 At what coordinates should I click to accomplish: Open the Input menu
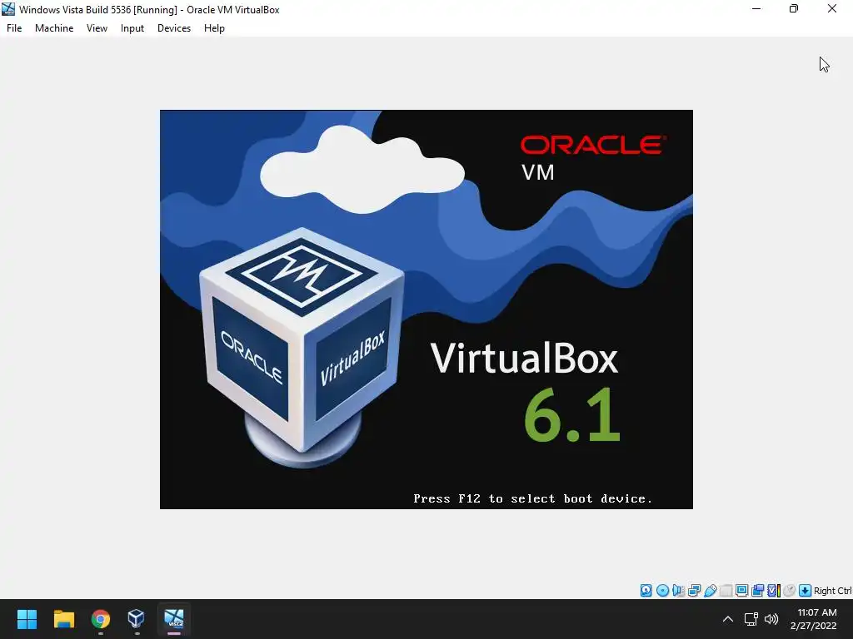[132, 28]
